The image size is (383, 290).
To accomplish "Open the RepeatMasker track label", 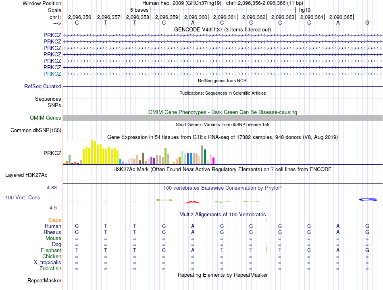I will (x=44, y=280).
